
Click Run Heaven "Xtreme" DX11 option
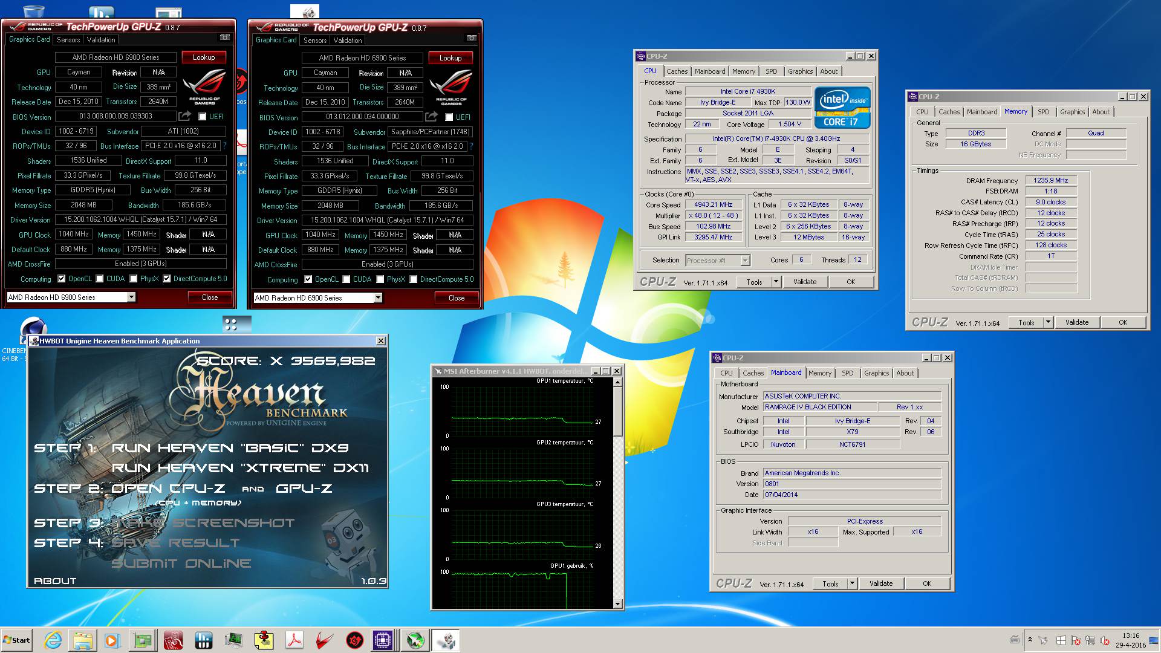[x=240, y=468]
